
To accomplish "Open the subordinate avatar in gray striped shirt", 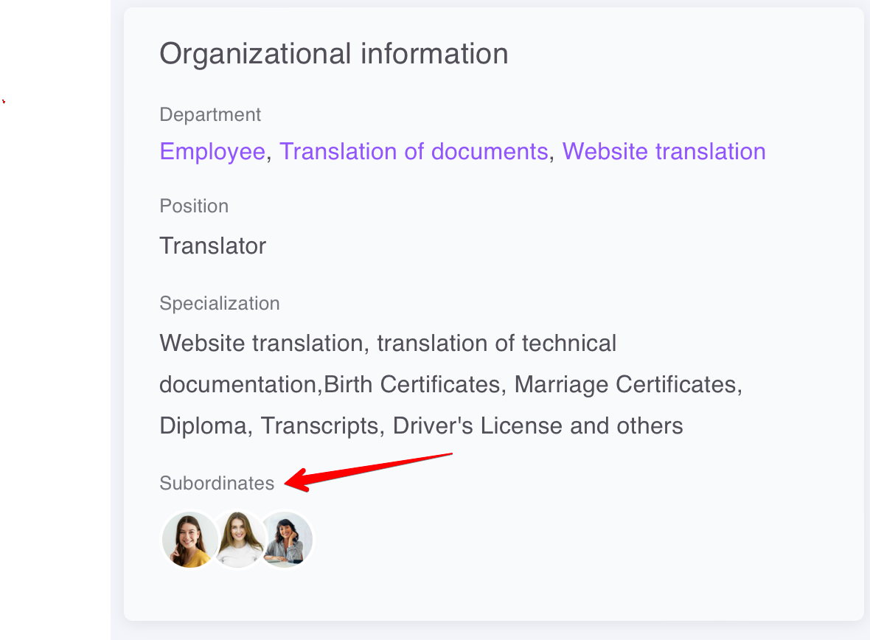I will point(288,540).
